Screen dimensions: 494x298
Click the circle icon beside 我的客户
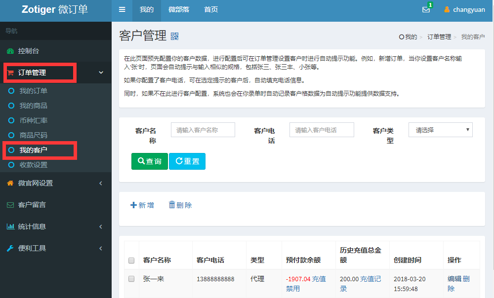coord(11,150)
